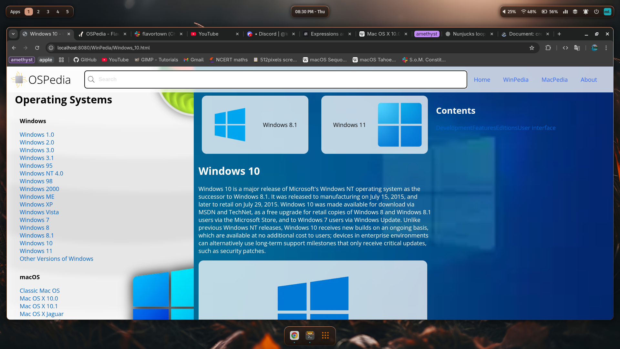Open Chrome three-dot menu

(x=606, y=48)
